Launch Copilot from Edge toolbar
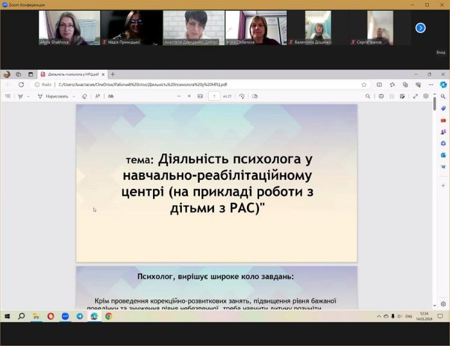Viewport: 450px width, 346px height. [x=444, y=85]
